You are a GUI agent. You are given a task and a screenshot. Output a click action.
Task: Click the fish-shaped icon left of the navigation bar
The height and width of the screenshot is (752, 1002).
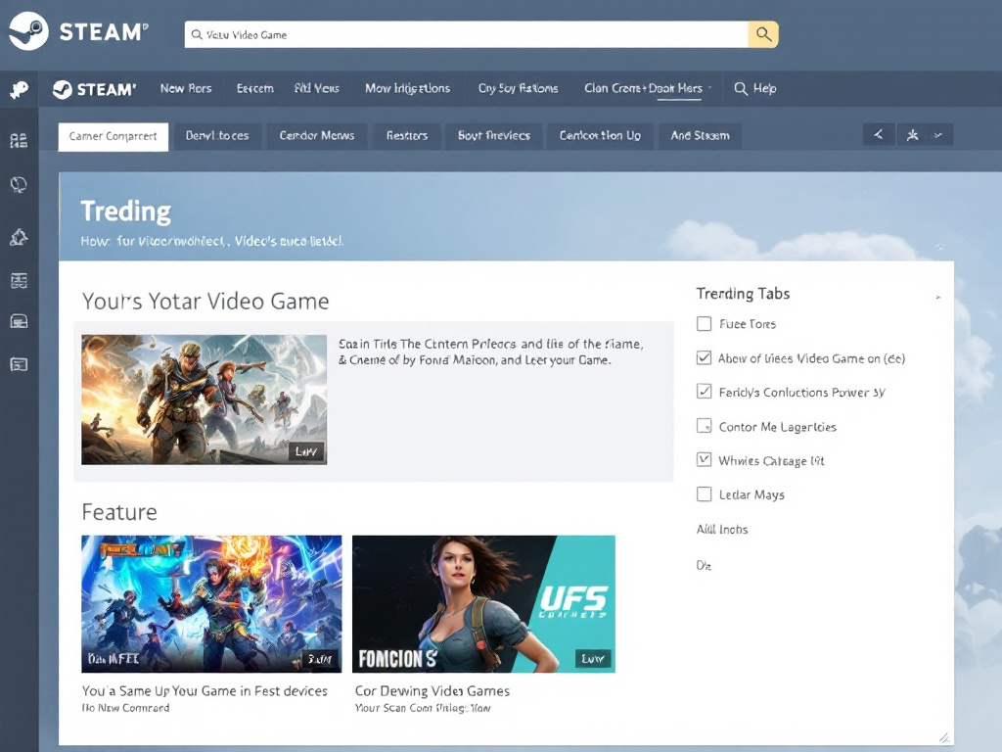[20, 89]
